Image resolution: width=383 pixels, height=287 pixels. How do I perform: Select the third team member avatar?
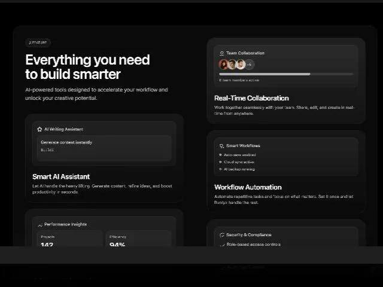click(x=241, y=65)
